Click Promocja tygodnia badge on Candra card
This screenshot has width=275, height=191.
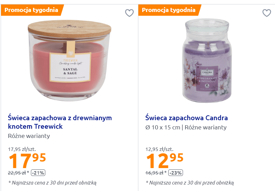(169, 10)
